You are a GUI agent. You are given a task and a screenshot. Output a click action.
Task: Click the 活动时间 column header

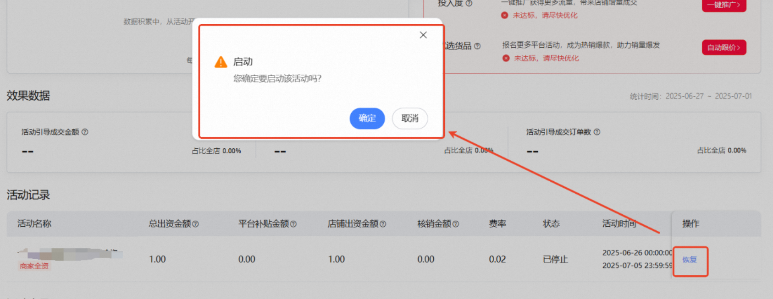619,223
